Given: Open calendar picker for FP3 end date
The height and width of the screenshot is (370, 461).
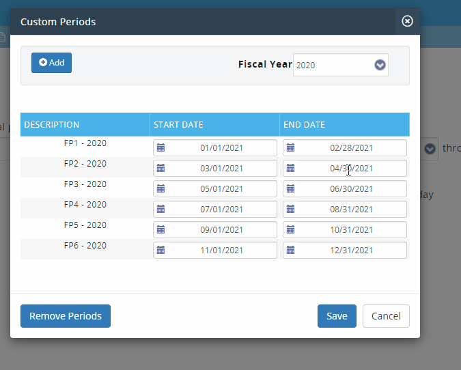Looking at the screenshot, I should [290, 189].
